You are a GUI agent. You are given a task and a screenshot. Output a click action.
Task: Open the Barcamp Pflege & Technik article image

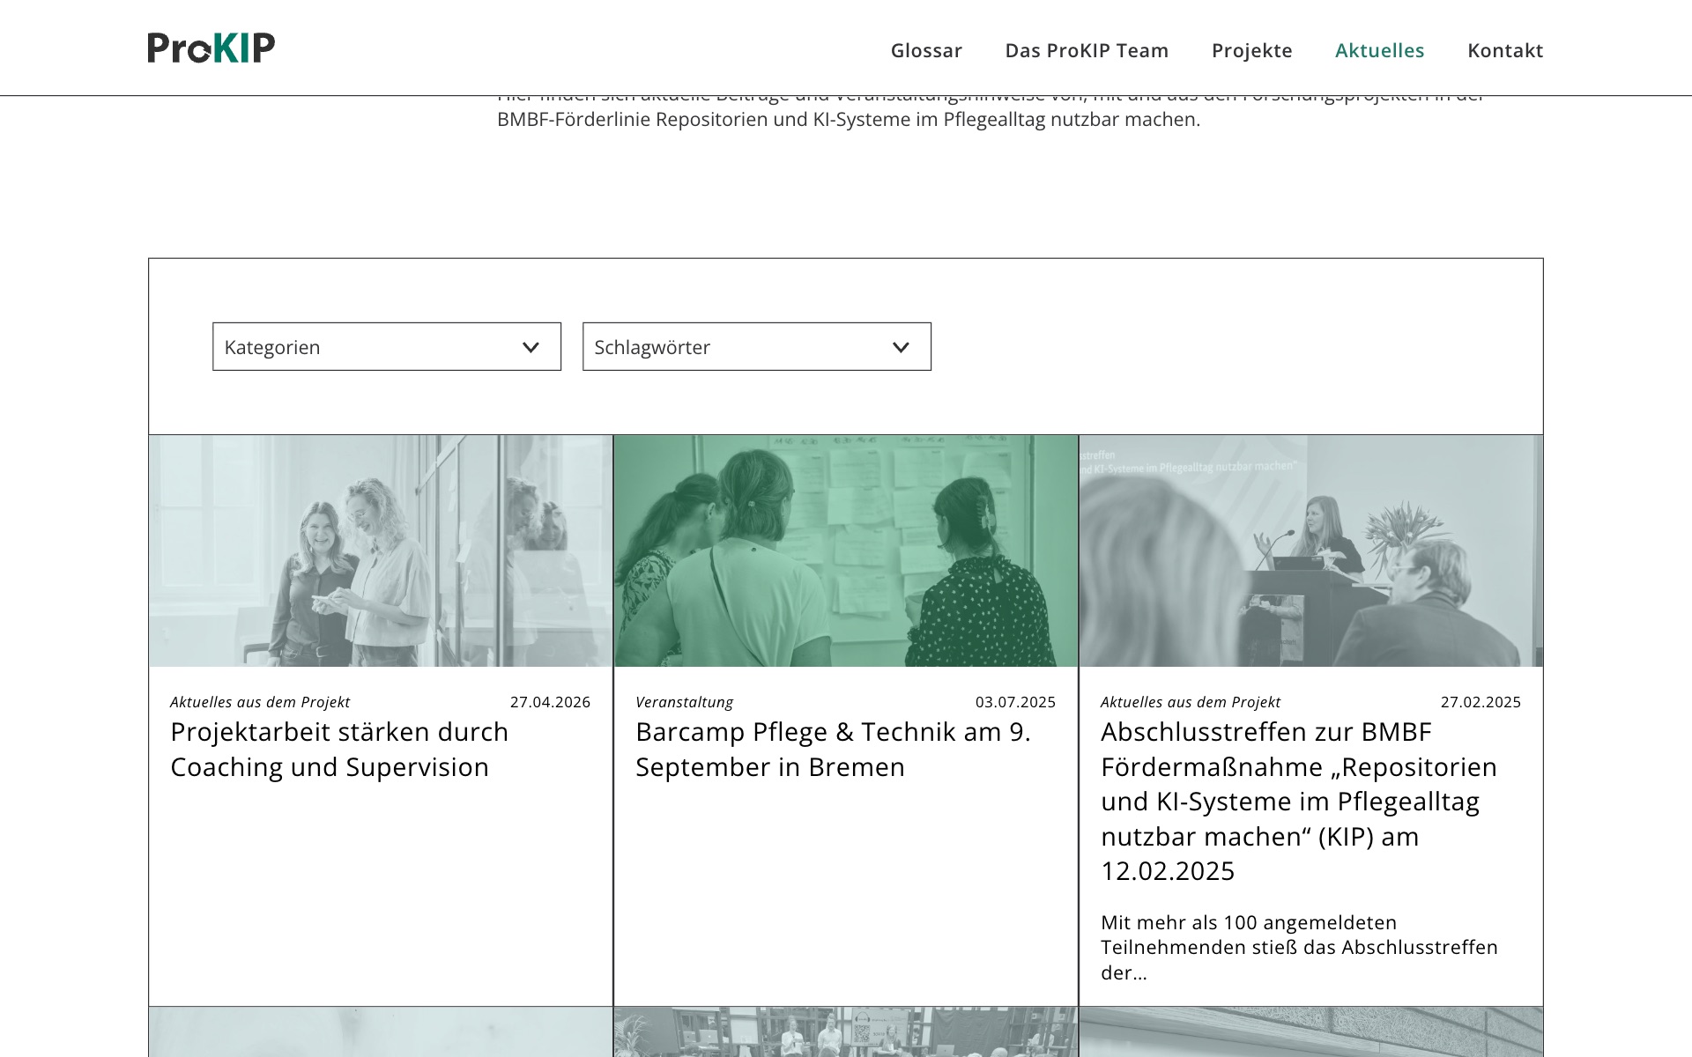(846, 551)
